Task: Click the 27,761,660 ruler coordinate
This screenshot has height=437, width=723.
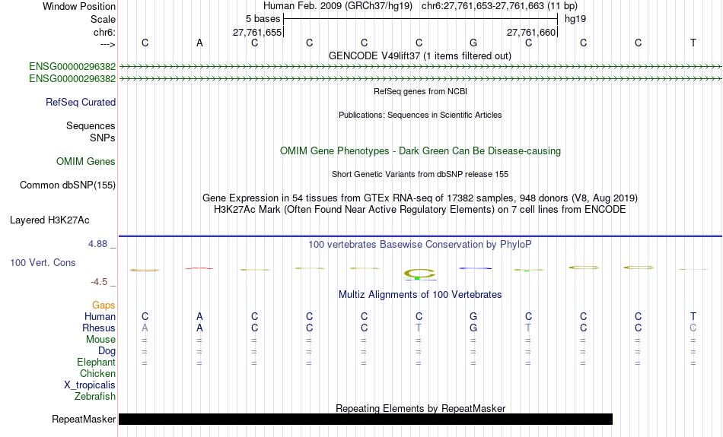Action: click(530, 32)
